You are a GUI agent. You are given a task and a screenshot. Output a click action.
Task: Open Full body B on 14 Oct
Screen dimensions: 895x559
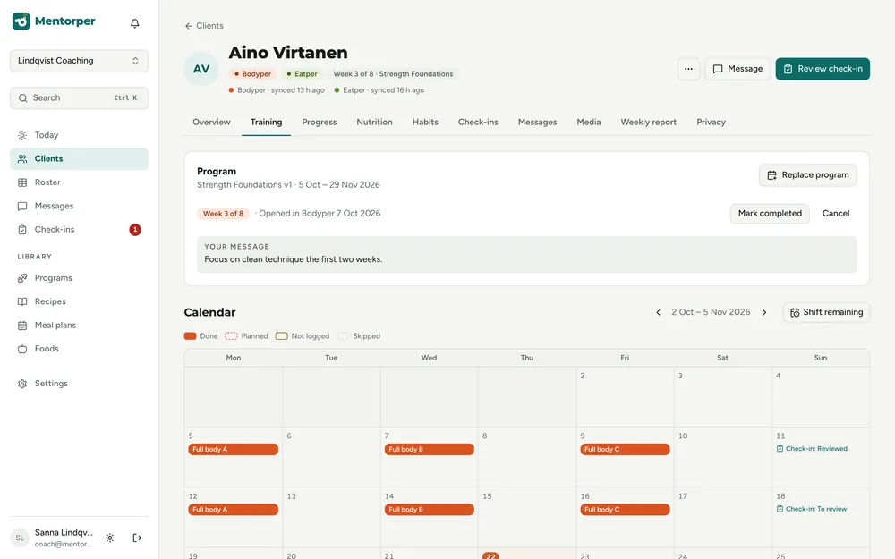point(430,510)
